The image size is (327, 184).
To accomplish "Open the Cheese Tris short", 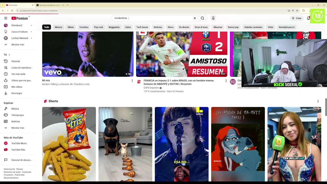I will [69, 144].
